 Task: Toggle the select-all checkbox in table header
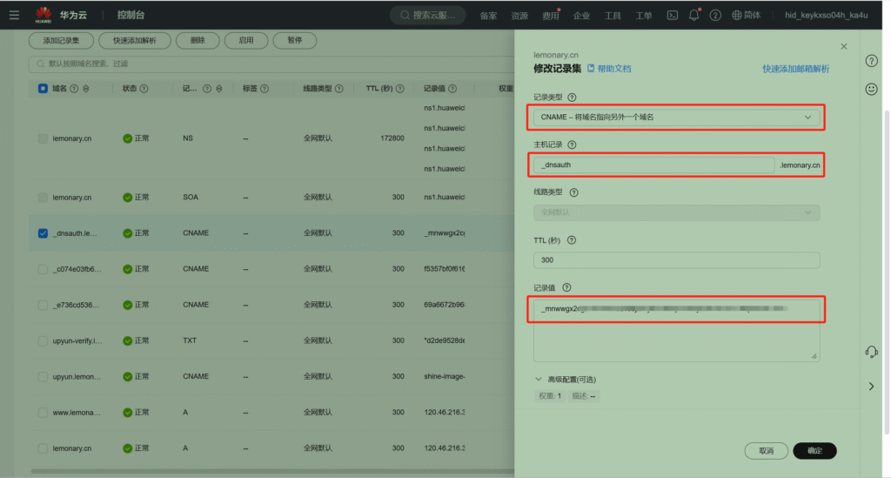[44, 88]
